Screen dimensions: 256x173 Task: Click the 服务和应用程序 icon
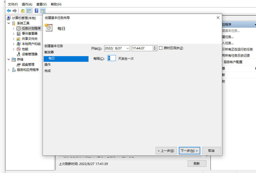[14, 70]
